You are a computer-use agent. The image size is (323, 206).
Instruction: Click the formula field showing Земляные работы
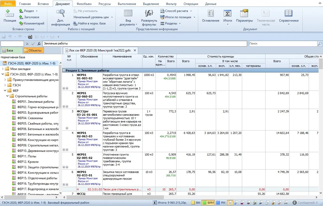point(145,44)
